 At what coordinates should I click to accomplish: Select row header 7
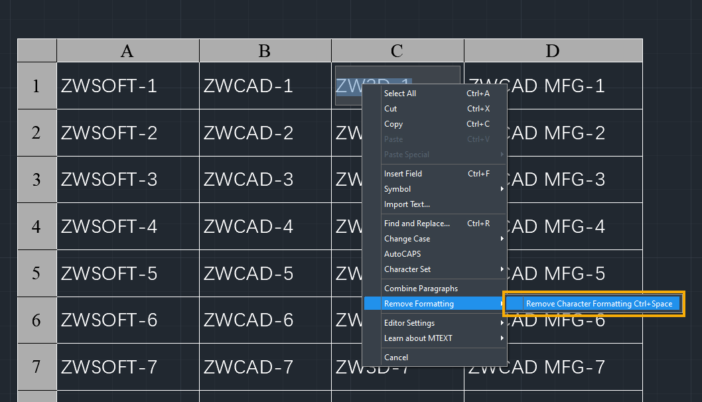pos(36,367)
